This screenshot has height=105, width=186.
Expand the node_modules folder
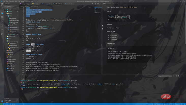[12, 36]
